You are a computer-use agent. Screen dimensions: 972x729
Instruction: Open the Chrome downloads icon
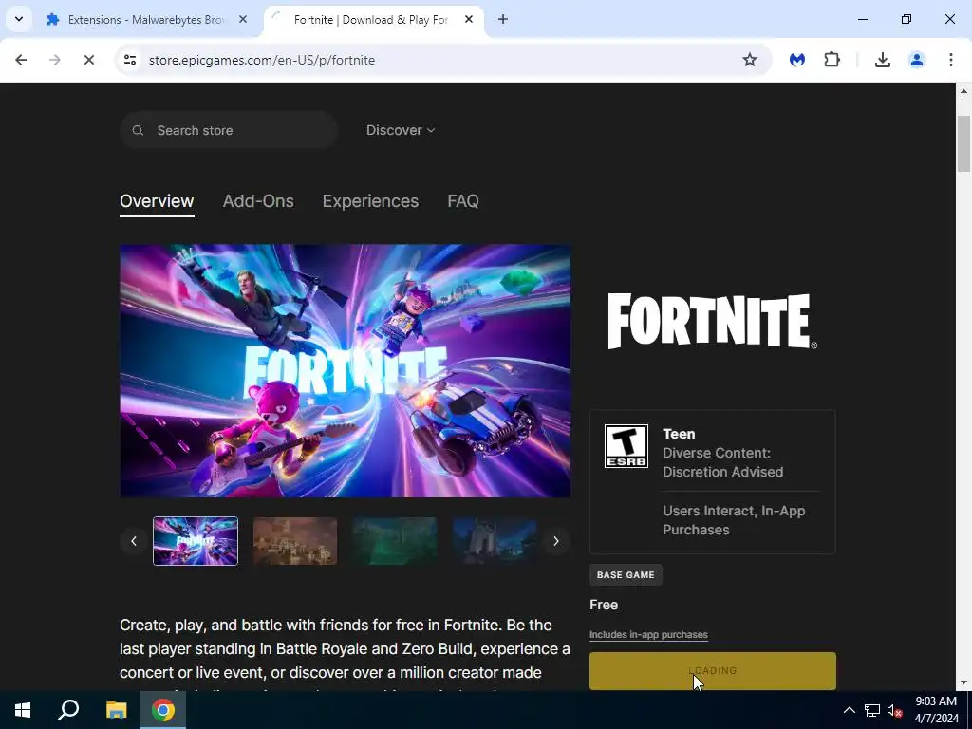[882, 60]
